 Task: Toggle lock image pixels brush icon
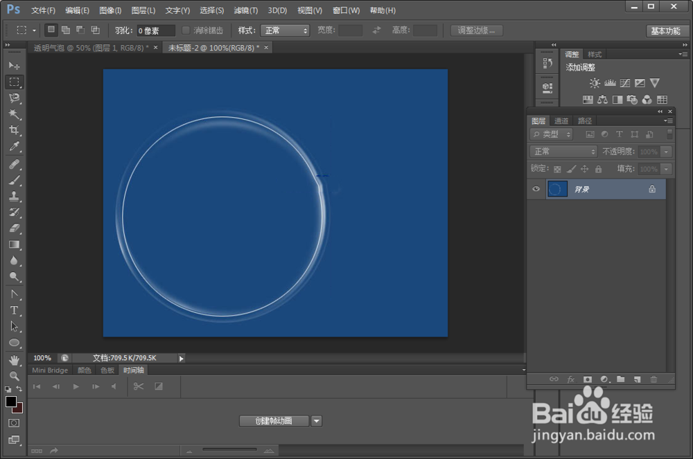pos(571,169)
